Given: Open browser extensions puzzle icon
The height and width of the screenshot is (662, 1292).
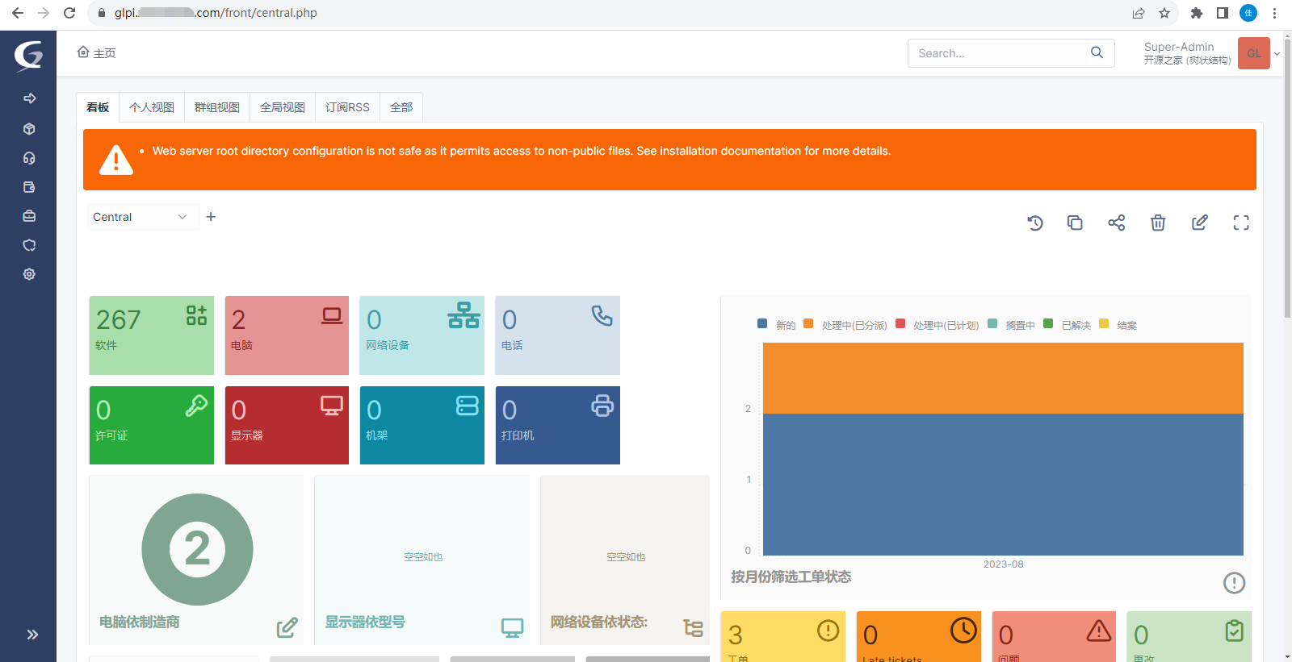Looking at the screenshot, I should point(1197,13).
